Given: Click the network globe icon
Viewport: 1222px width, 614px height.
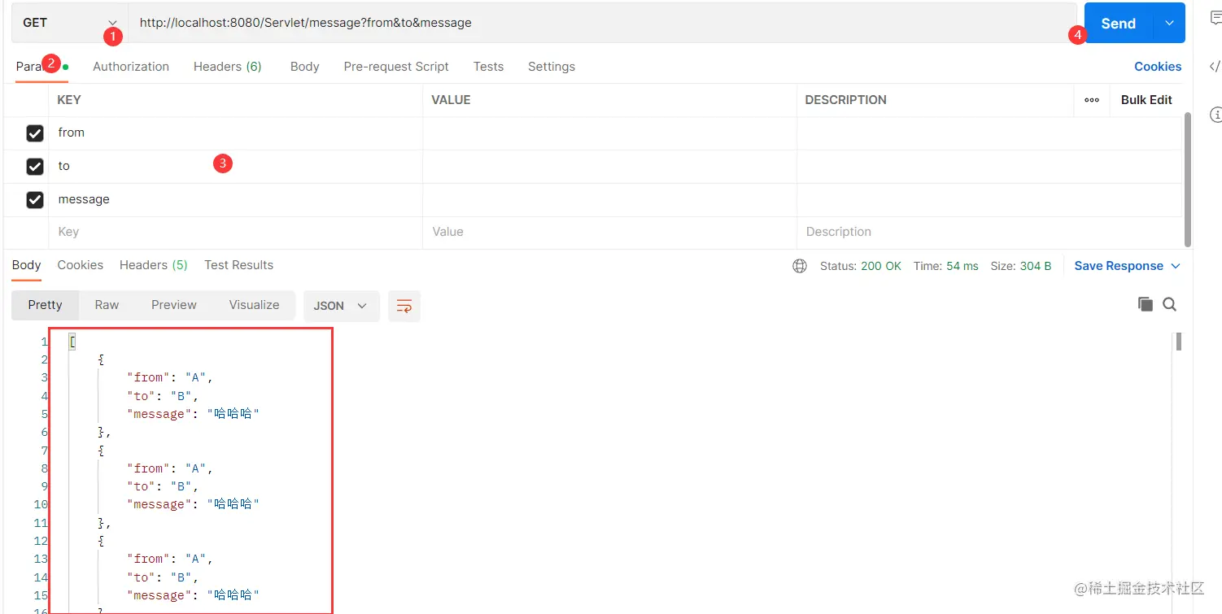Looking at the screenshot, I should (x=800, y=266).
